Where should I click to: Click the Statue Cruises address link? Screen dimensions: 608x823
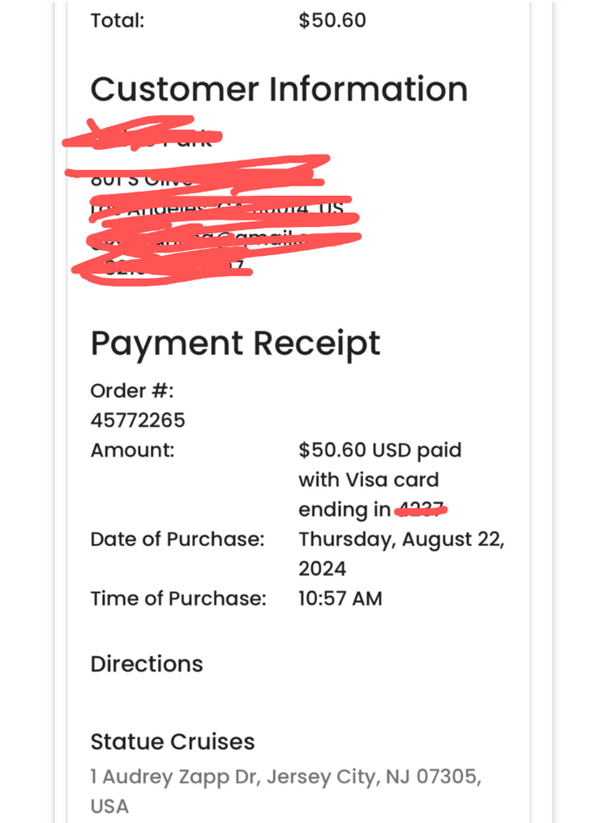point(285,778)
